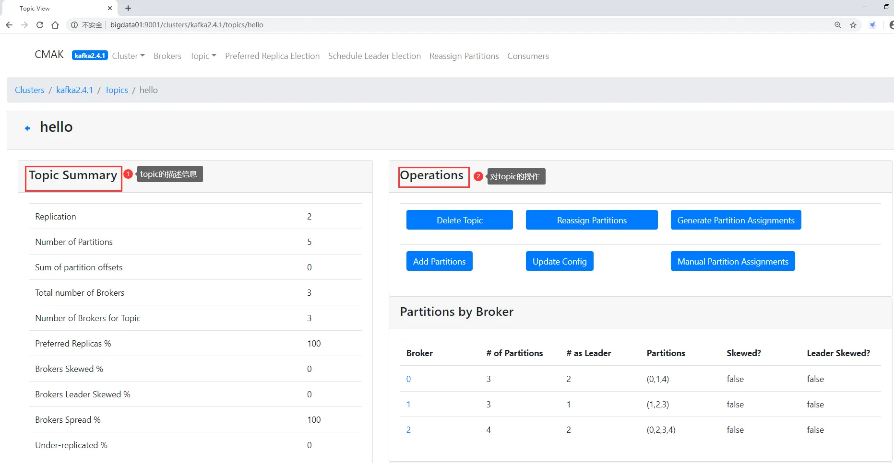This screenshot has height=463, width=894.
Task: Open Schedule Leader Election page
Action: pos(374,56)
